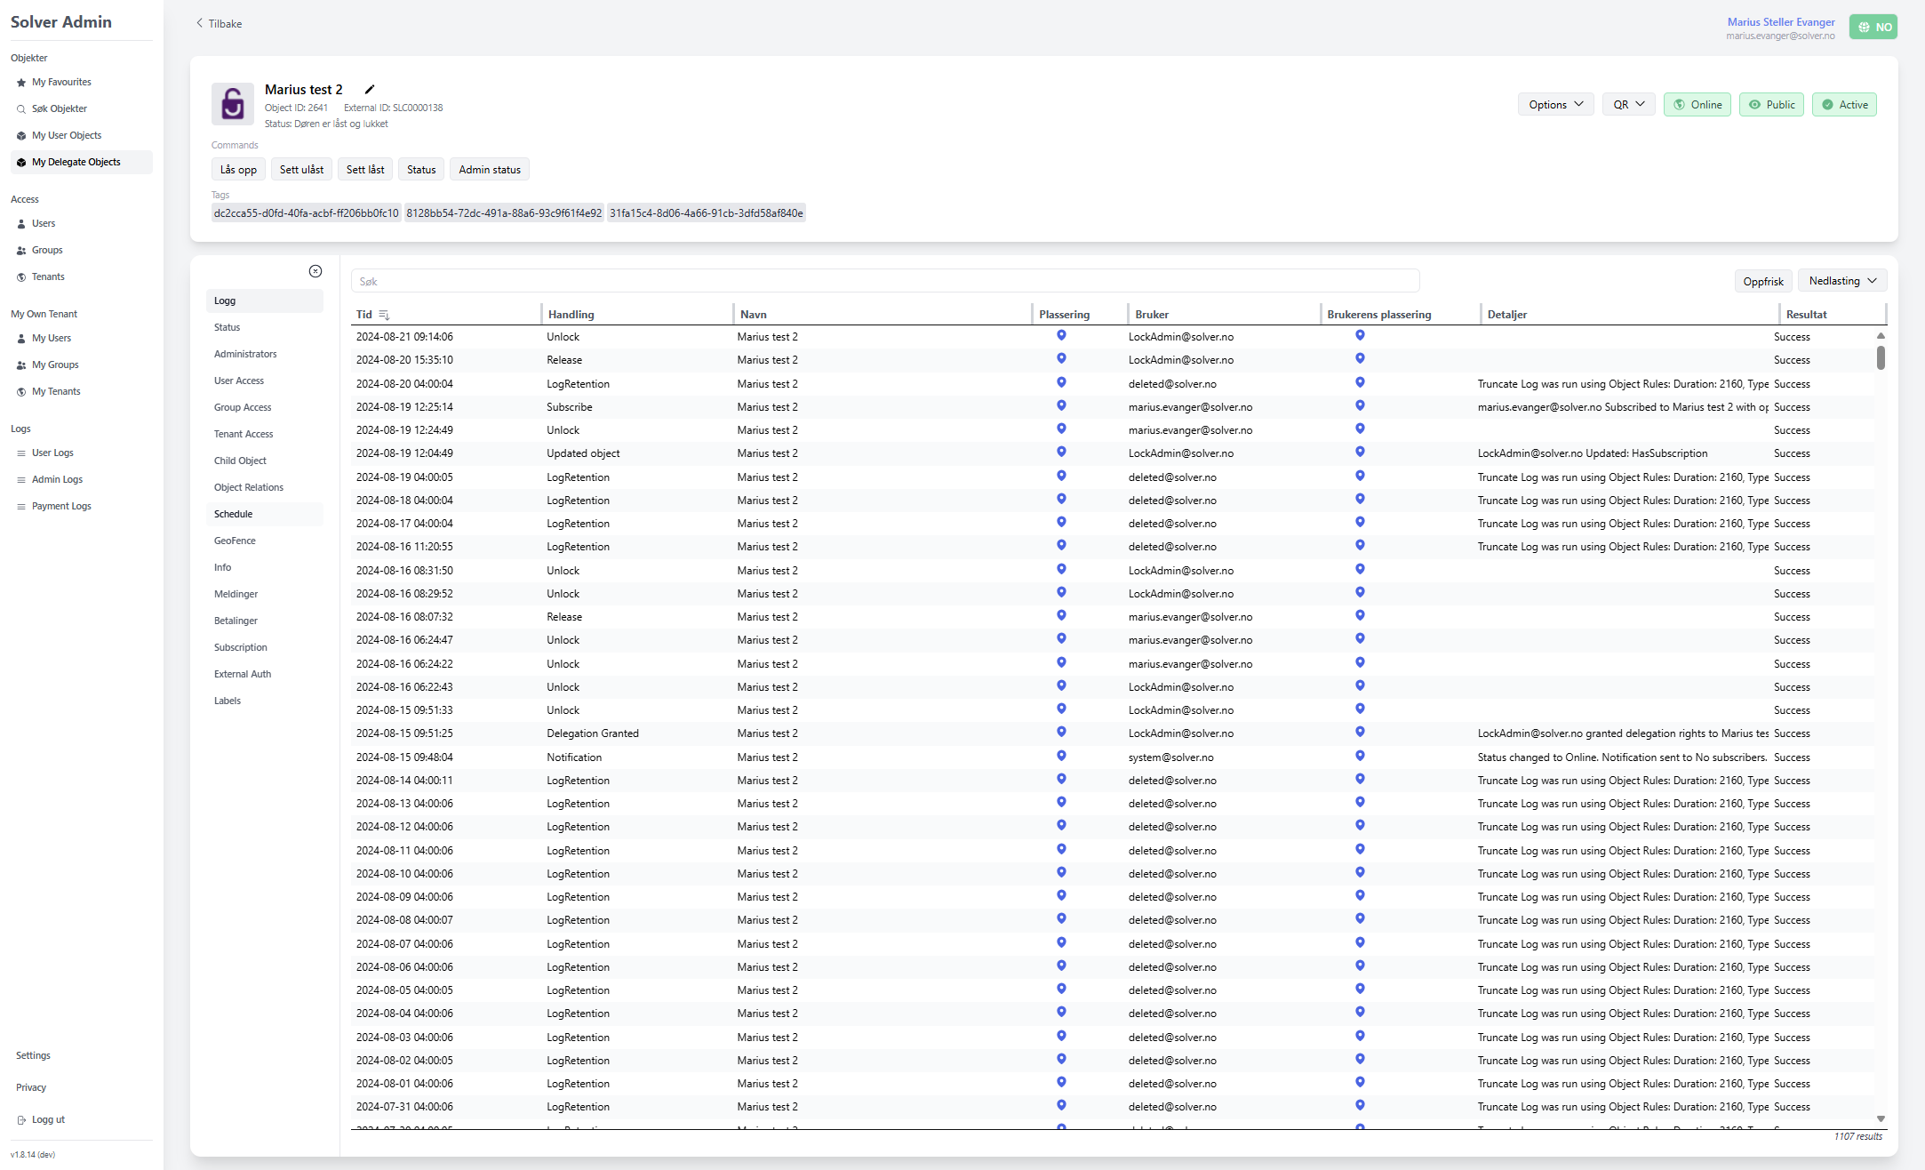Click the Logg ut exit icon

point(21,1120)
